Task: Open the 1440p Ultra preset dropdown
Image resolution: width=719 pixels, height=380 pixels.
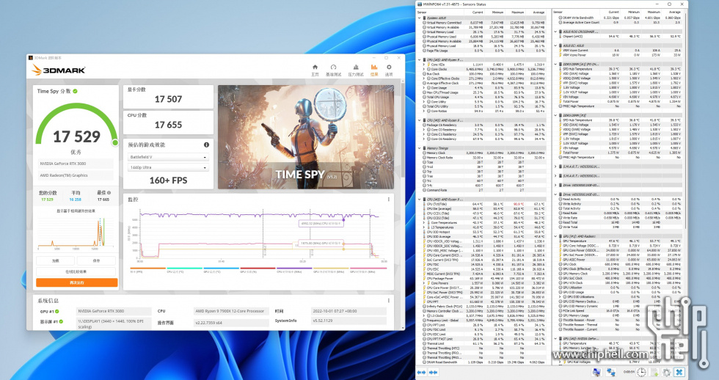Action: coord(168,168)
